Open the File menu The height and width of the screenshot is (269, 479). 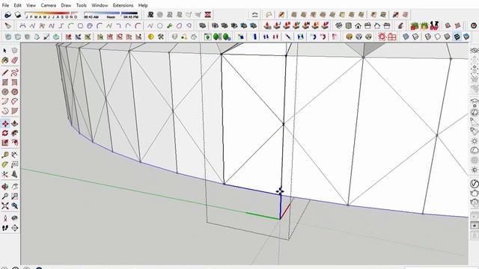5,5
